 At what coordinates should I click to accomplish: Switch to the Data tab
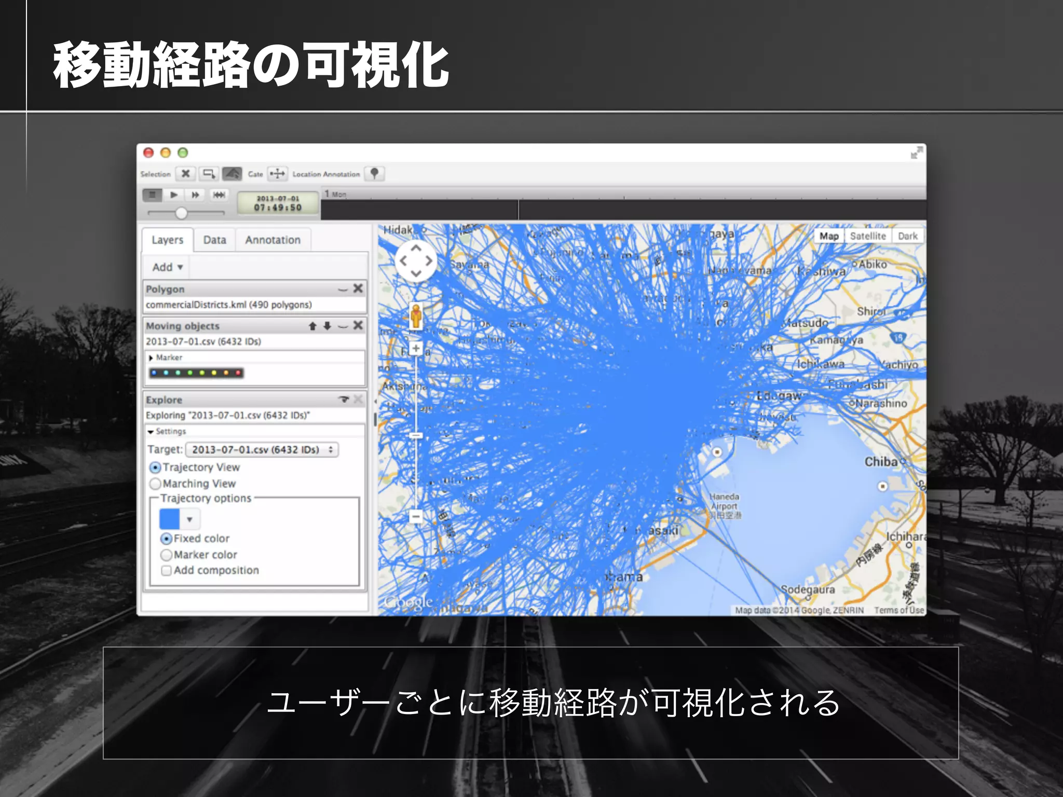214,240
